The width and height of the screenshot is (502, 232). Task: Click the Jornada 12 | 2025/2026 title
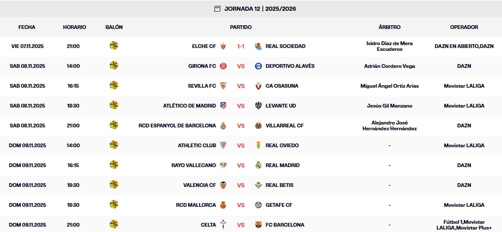tap(260, 9)
